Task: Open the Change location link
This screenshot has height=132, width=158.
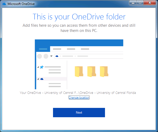Action: [x=79, y=98]
